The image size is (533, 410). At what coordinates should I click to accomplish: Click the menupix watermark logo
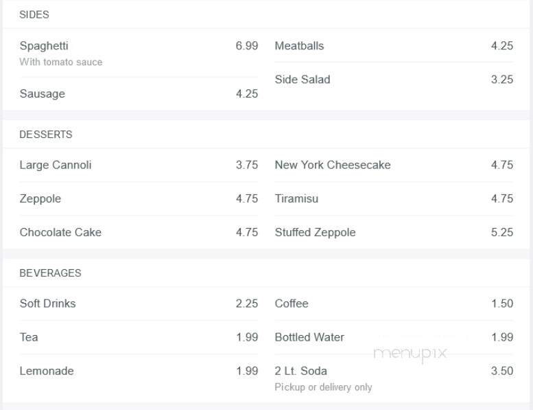(410, 354)
